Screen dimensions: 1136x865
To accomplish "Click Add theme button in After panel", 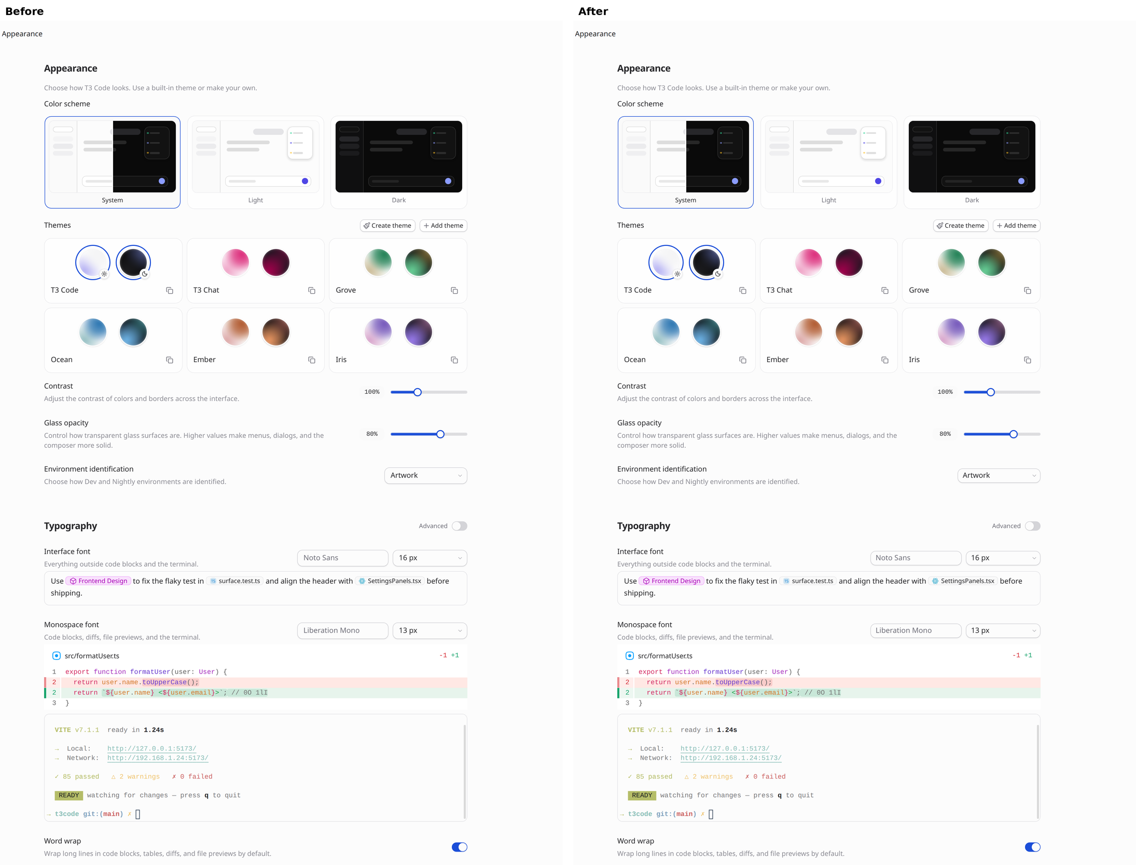I will 1017,226.
